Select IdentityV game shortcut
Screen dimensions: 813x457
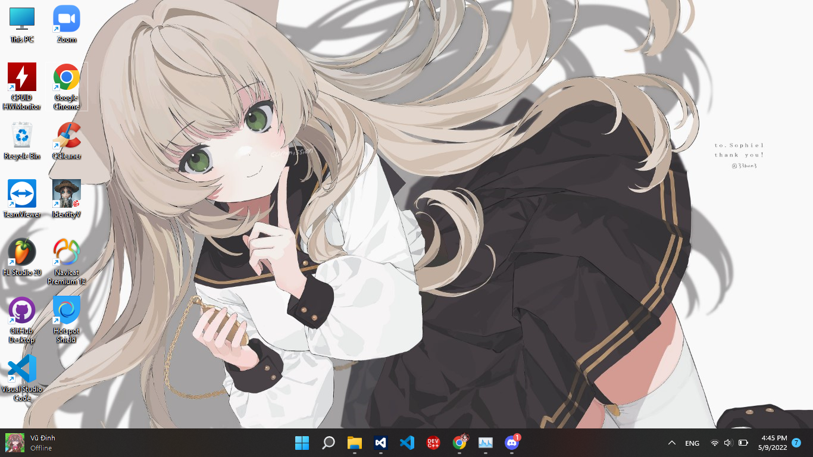click(x=67, y=199)
